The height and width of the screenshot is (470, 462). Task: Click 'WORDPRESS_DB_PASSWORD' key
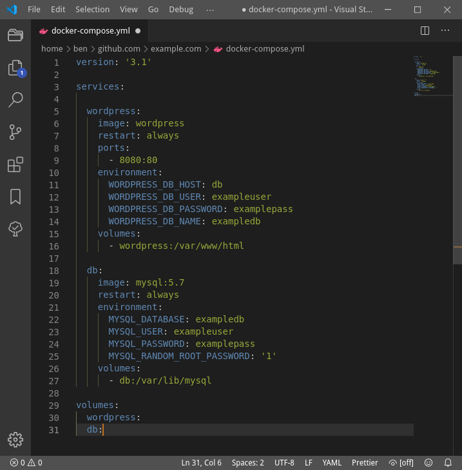pos(166,210)
